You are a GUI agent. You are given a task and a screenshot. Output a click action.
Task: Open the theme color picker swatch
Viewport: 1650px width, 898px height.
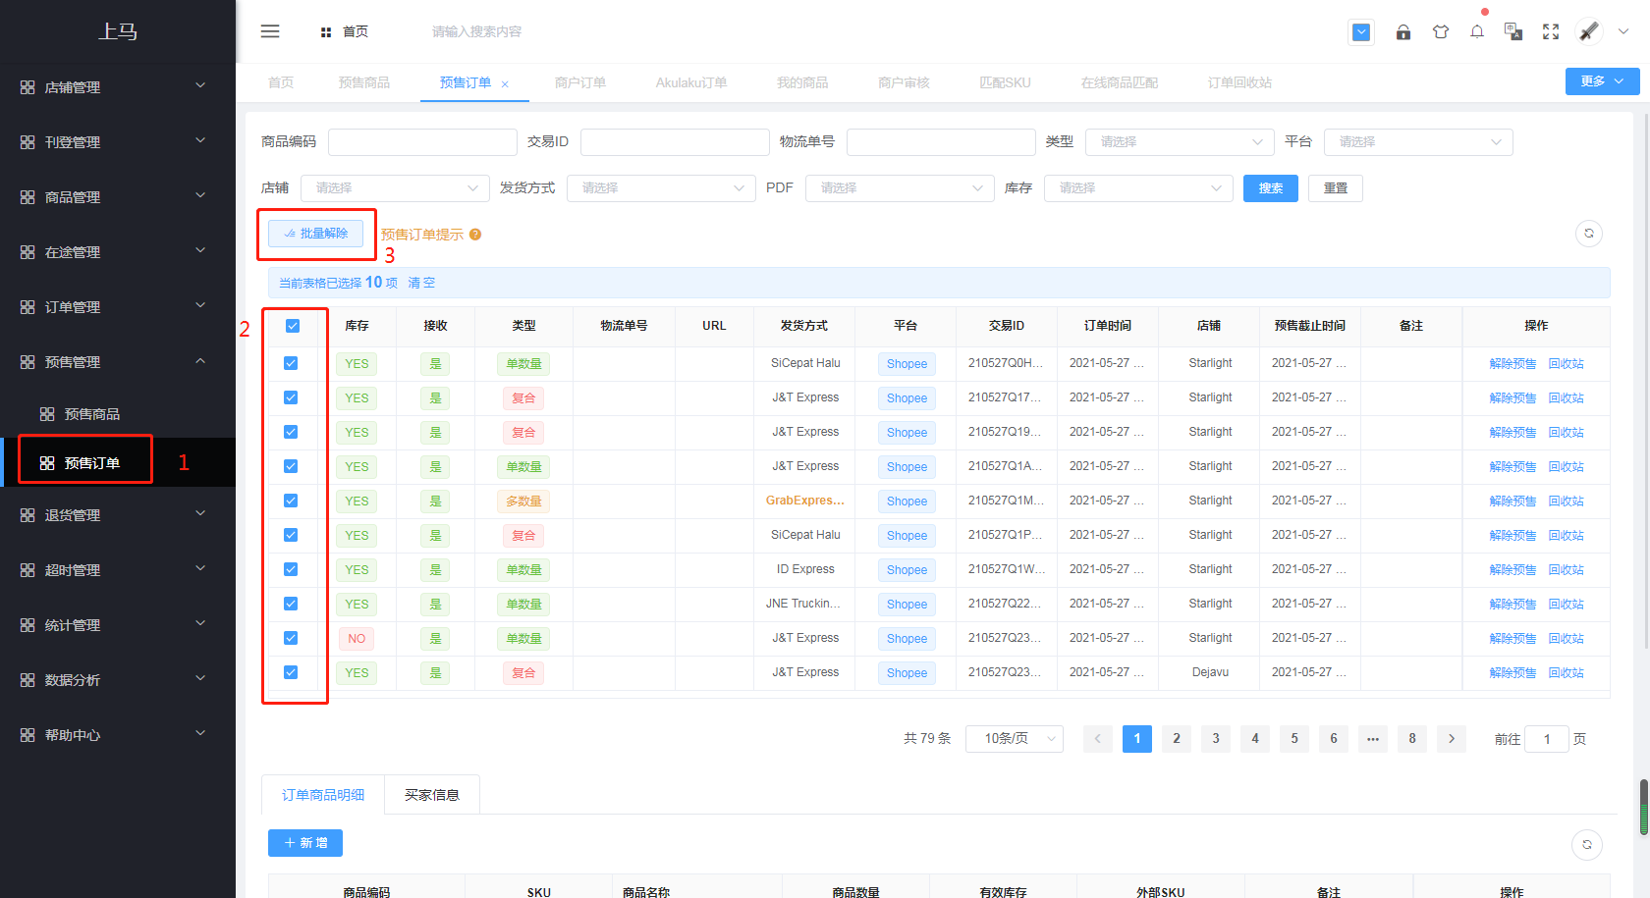pos(1361,32)
